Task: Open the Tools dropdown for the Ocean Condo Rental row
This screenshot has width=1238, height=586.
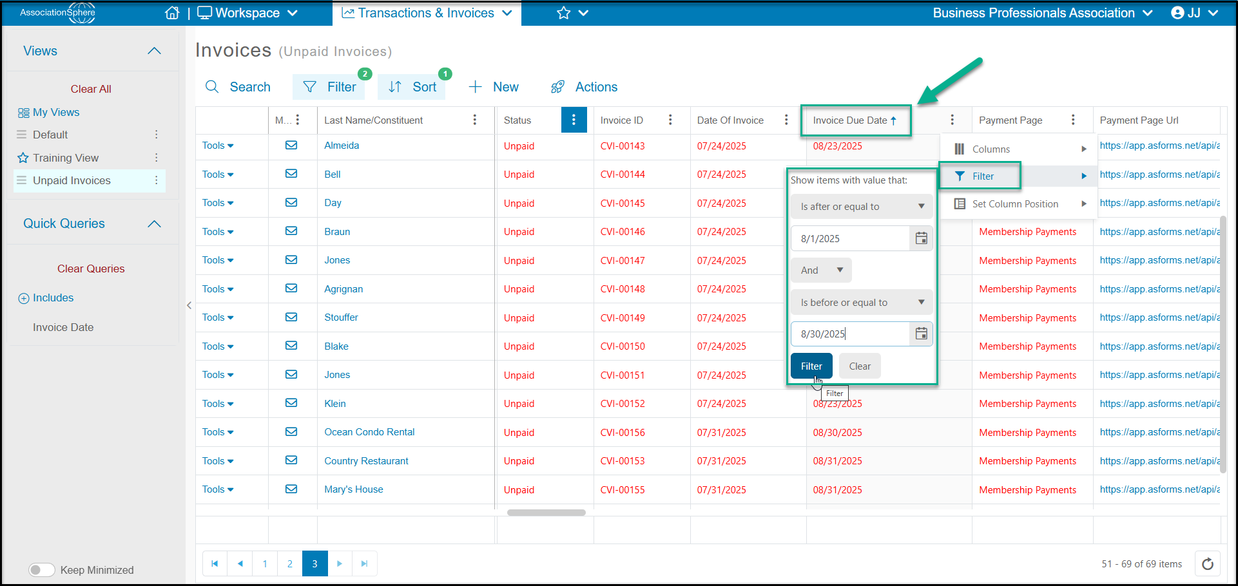Action: click(x=218, y=432)
